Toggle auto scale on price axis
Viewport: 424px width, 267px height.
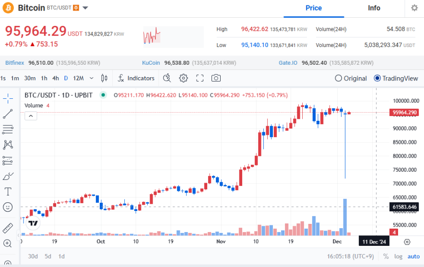413,256
